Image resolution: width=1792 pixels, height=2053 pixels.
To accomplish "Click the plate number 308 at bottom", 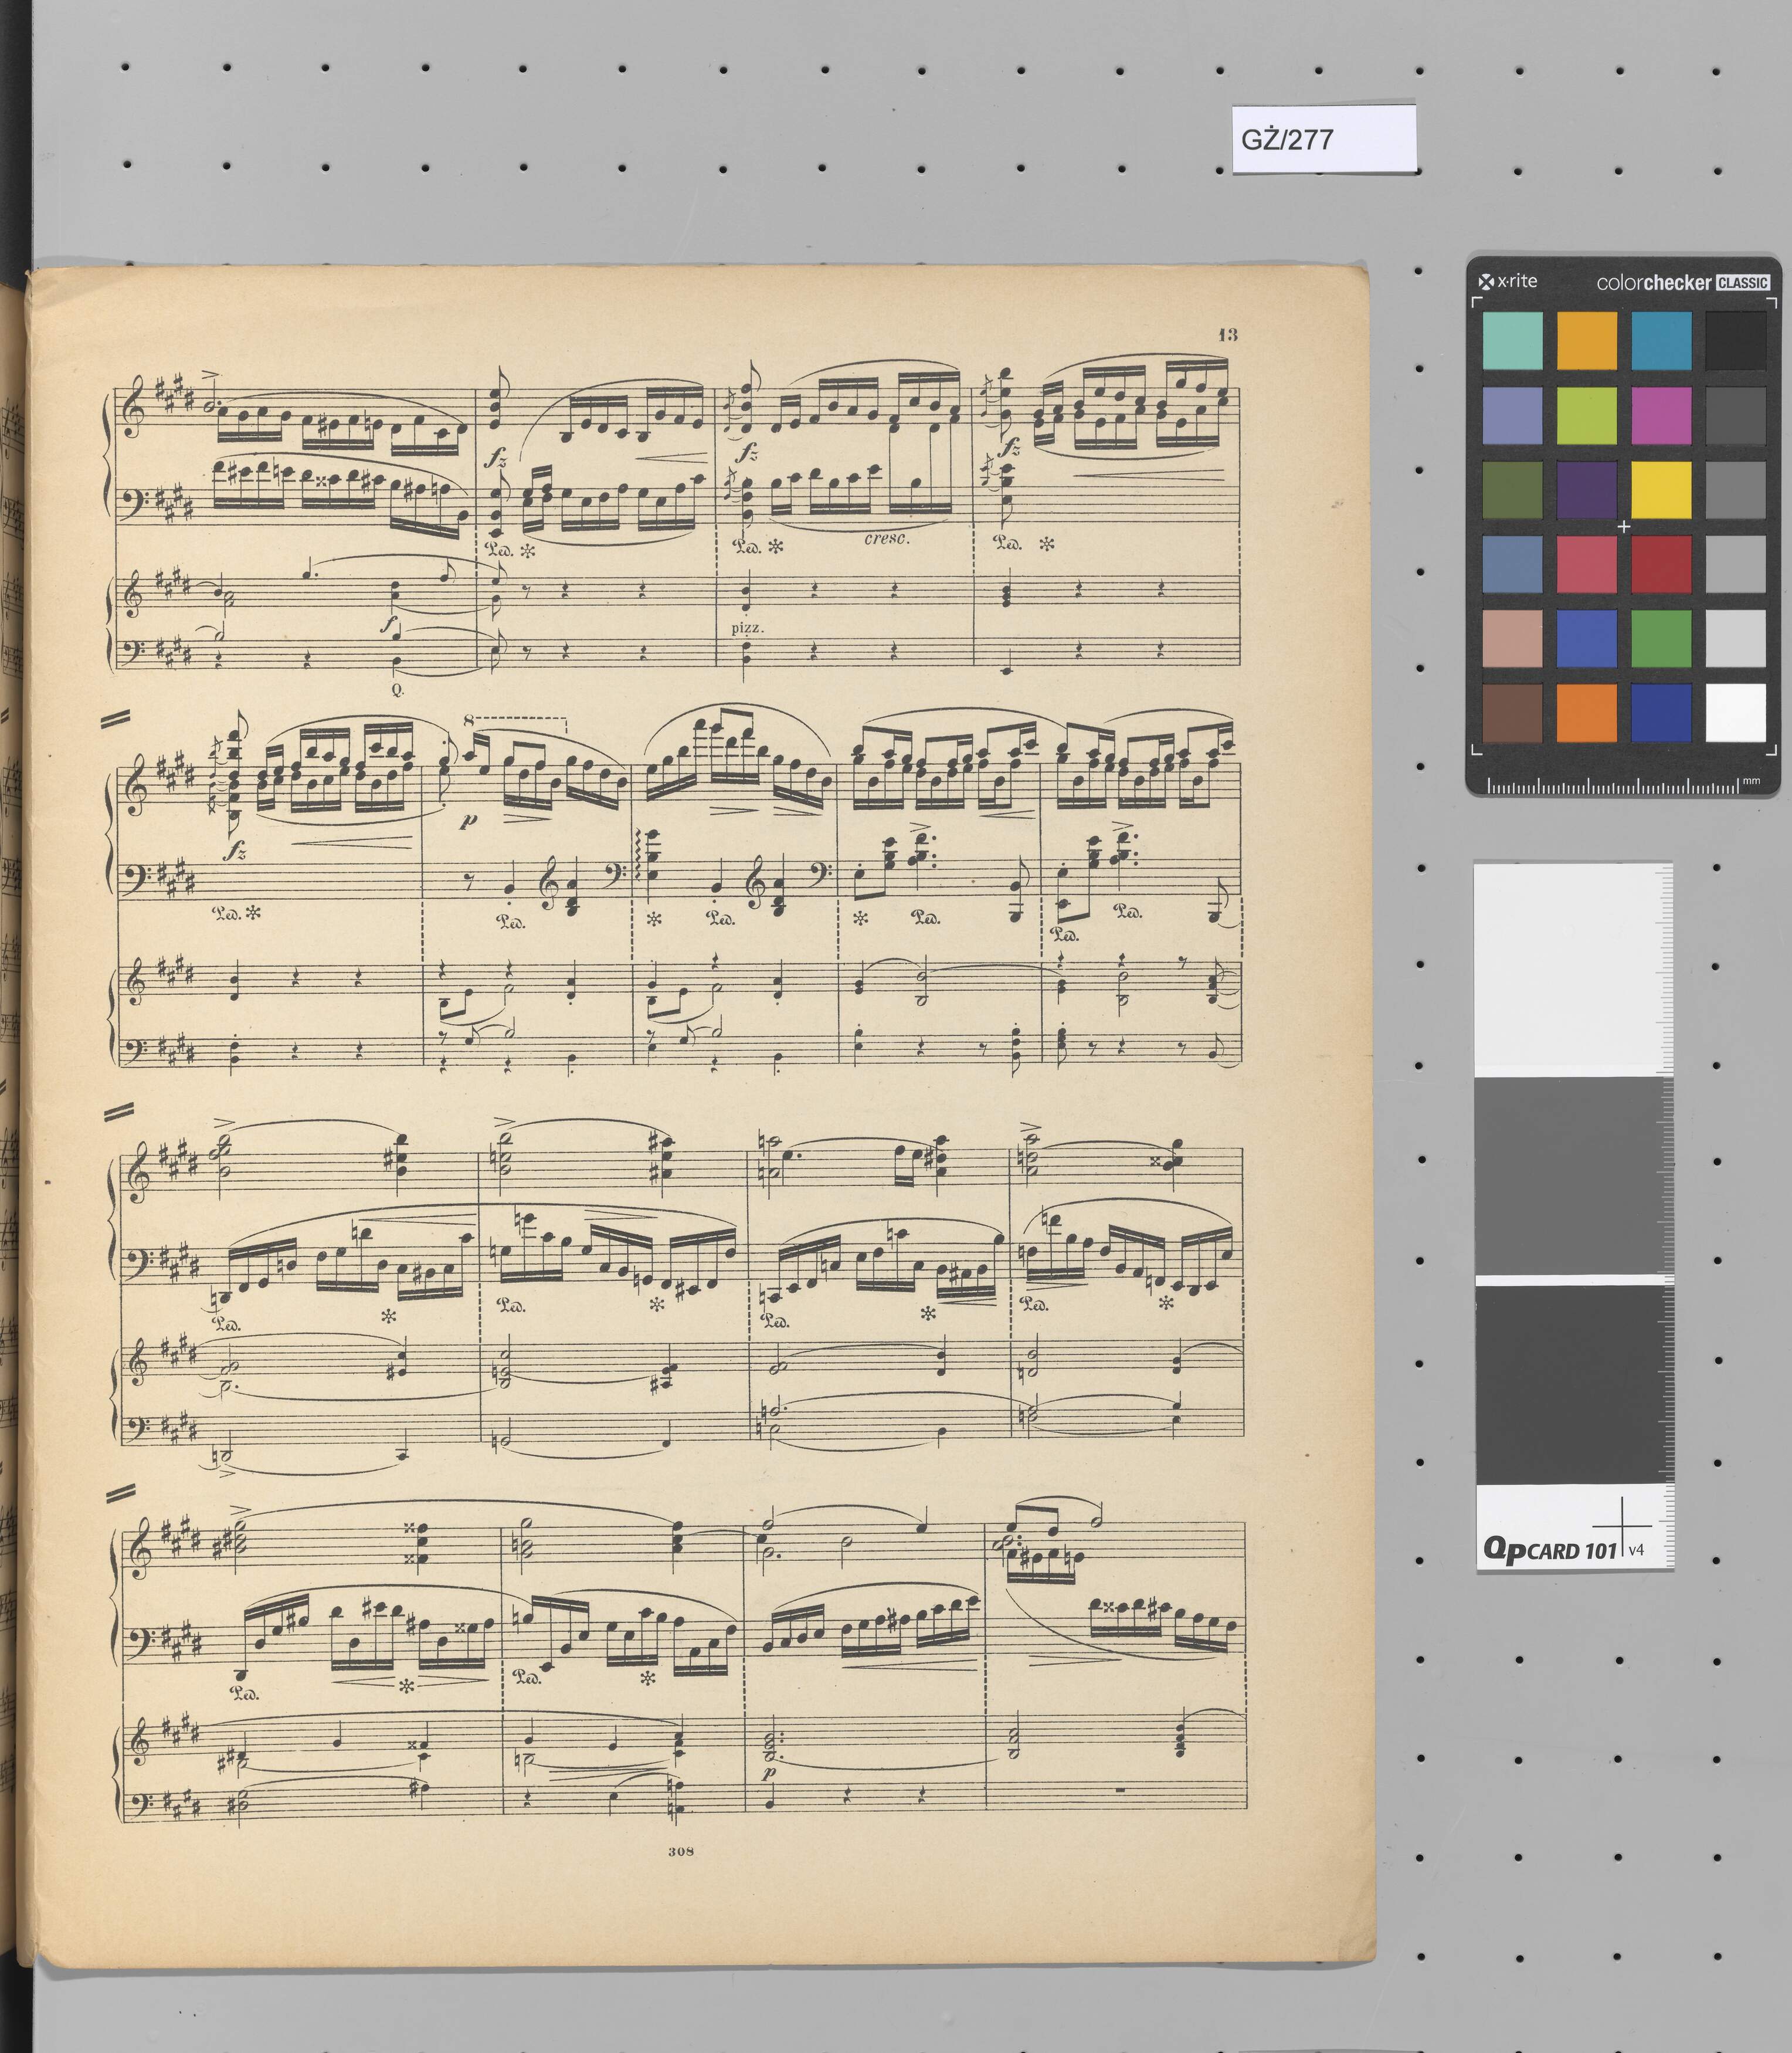I will point(681,1852).
